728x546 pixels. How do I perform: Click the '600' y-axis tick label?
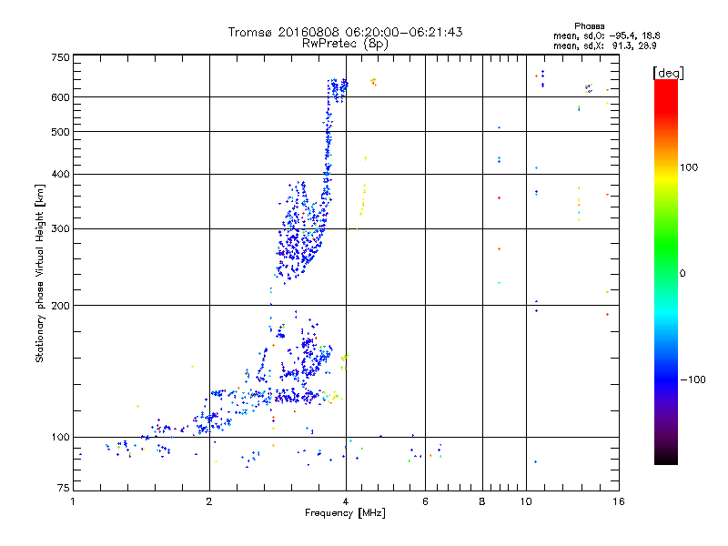coord(61,97)
